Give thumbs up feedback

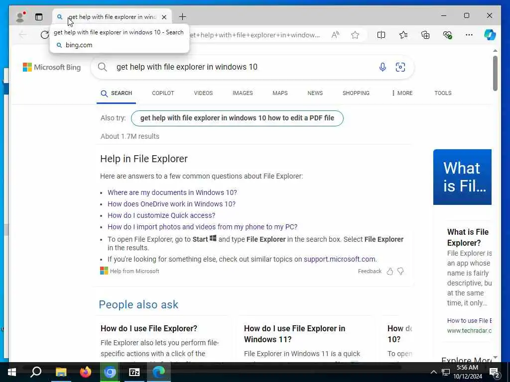[390, 271]
